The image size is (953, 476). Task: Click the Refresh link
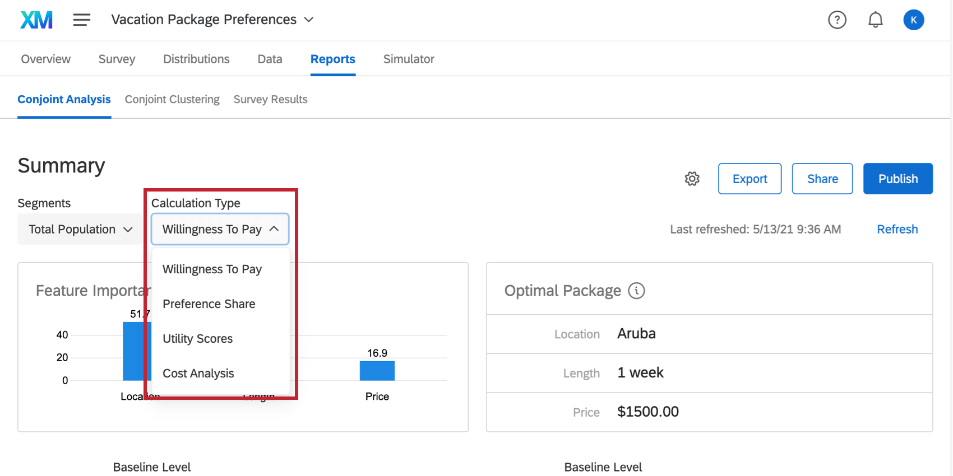(897, 229)
